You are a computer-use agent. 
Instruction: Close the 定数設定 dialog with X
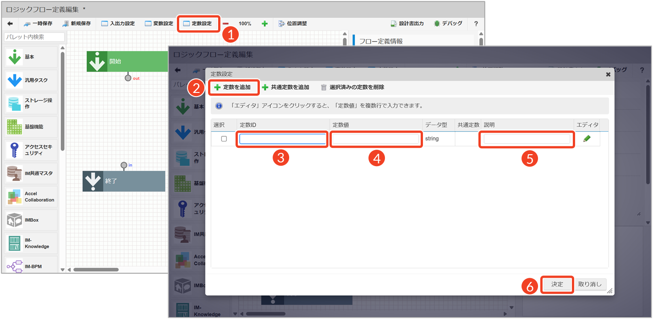tap(608, 74)
